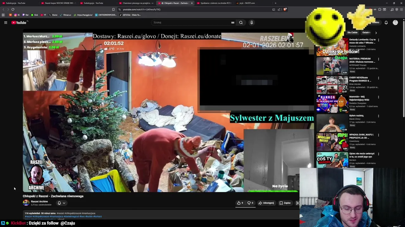The width and height of the screenshot is (405, 227).
Task: Open the YT bookmark
Action: [x=43, y=15]
